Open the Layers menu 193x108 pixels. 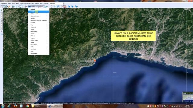pos(22,4)
